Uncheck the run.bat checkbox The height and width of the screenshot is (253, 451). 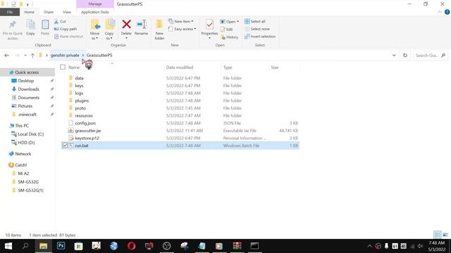click(65, 145)
